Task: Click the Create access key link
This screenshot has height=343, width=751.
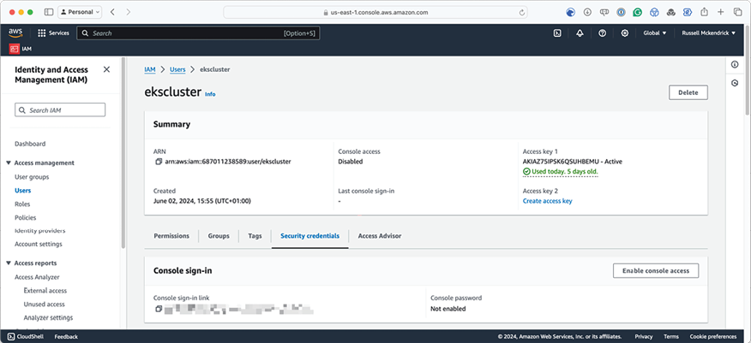Action: click(x=548, y=201)
